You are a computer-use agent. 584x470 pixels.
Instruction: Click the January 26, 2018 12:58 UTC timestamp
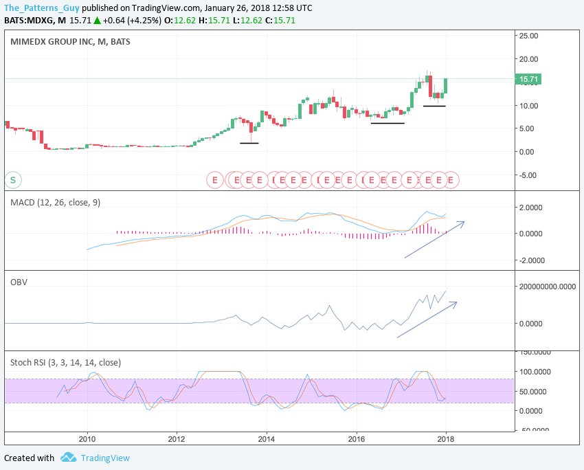(258, 8)
